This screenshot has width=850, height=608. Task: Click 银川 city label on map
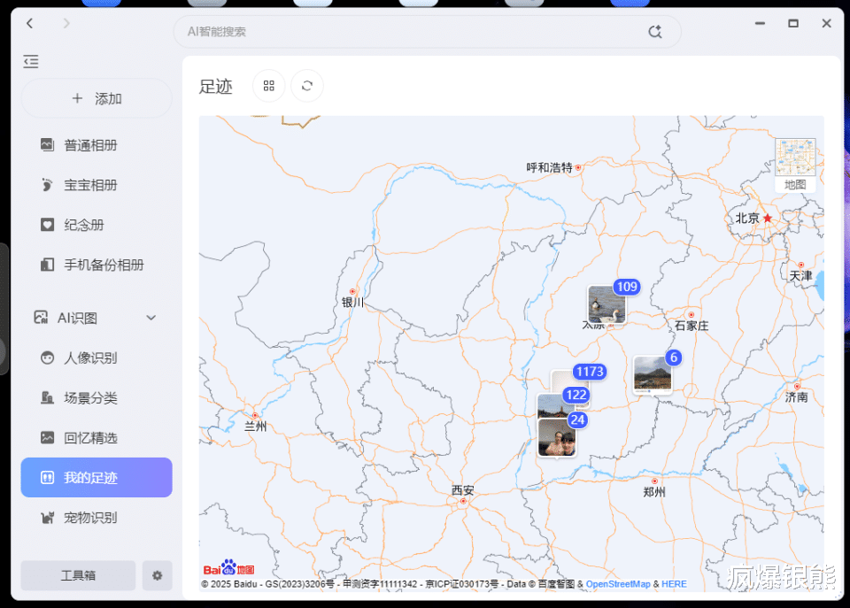click(352, 302)
